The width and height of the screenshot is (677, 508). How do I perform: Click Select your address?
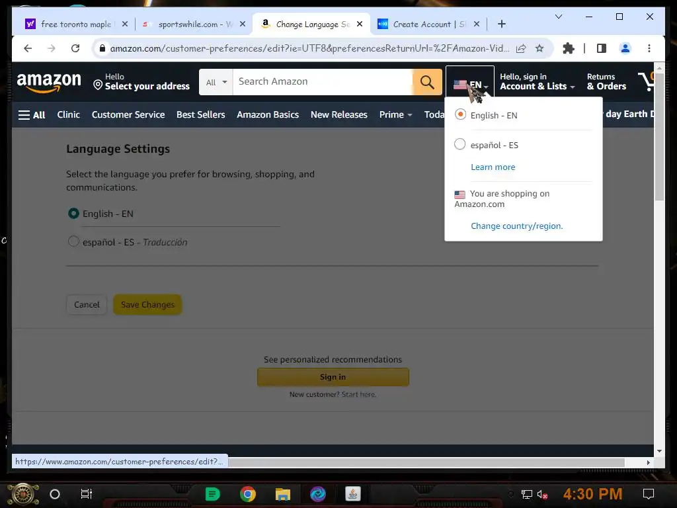[147, 87]
